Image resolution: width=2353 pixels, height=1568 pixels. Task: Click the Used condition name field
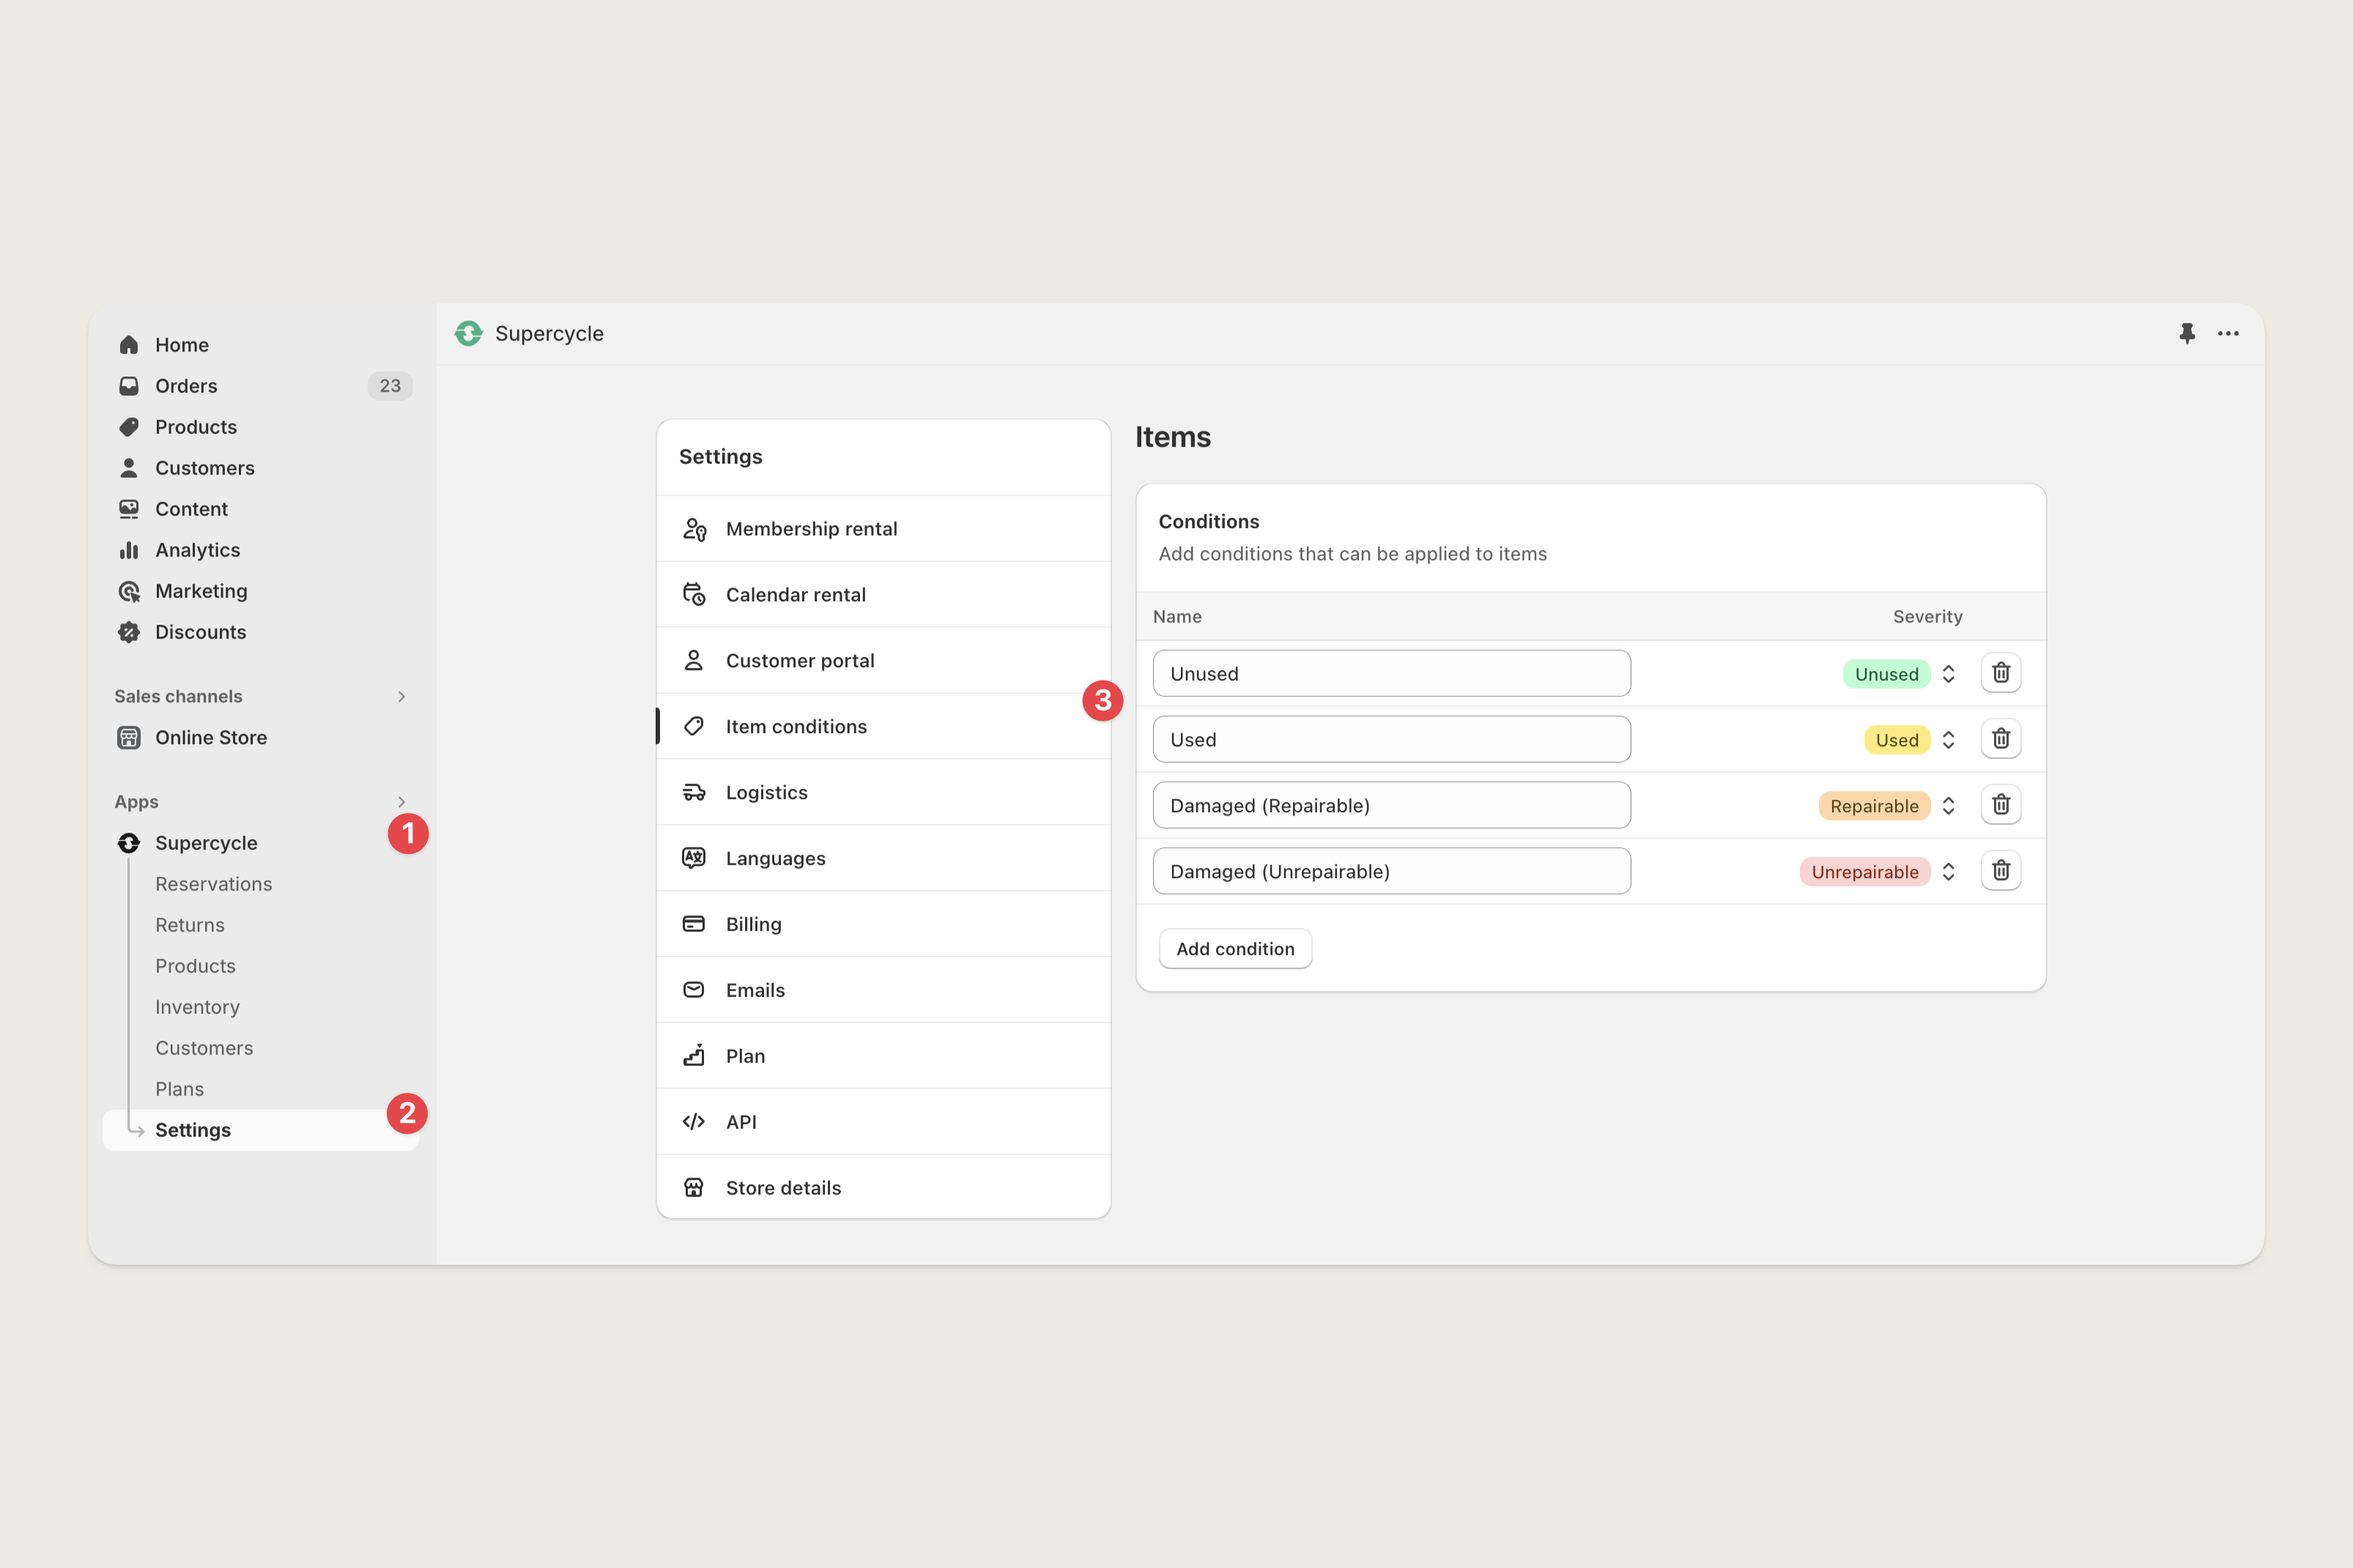[1391, 740]
